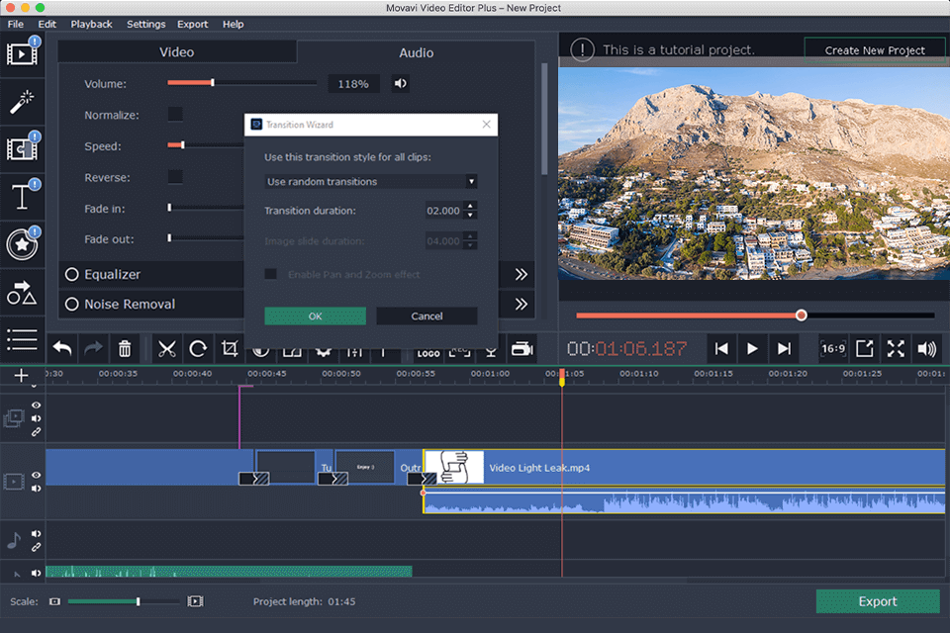
Task: Enable the Reverse checkbox
Action: pyautogui.click(x=175, y=177)
